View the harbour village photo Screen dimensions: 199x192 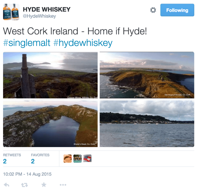147,124
